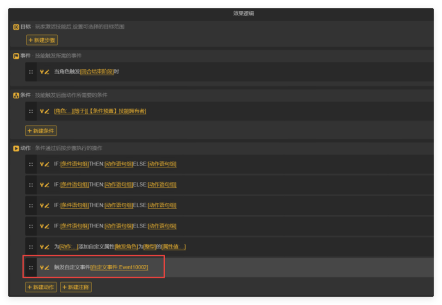The image size is (442, 305).
Task: Add a comment via 新建注释
Action: [x=76, y=287]
